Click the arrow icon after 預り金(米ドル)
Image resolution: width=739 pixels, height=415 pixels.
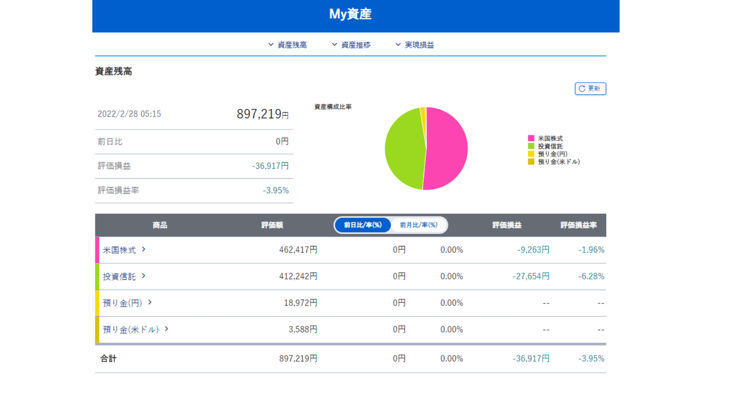(x=167, y=329)
